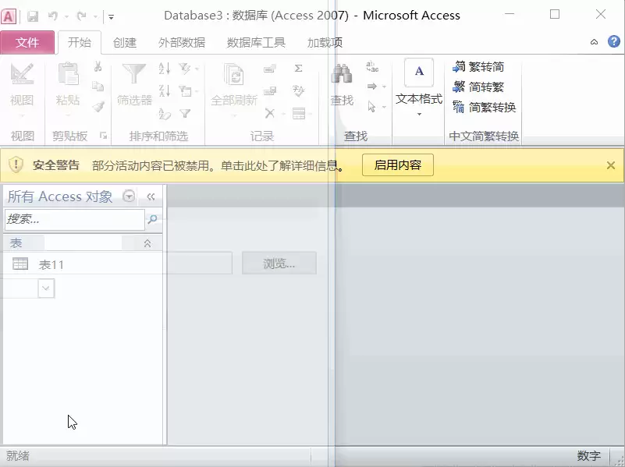Open the Text Formatting button
This screenshot has width=625, height=467.
click(419, 87)
